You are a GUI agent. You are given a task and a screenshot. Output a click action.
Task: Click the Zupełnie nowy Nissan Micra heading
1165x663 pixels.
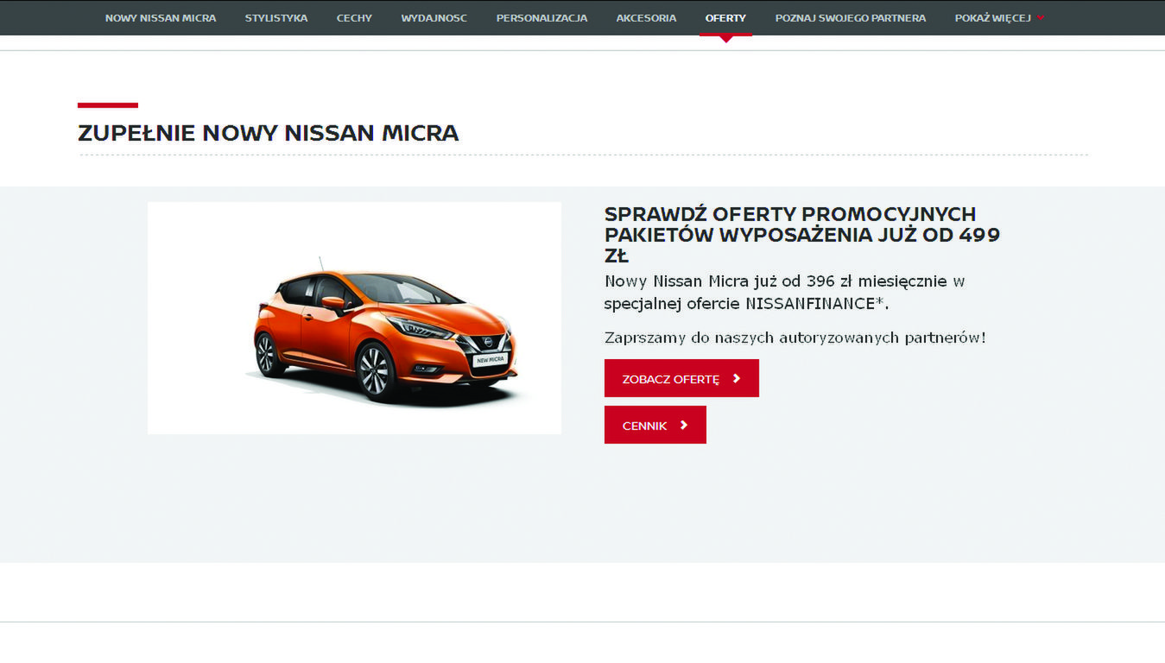tap(268, 133)
